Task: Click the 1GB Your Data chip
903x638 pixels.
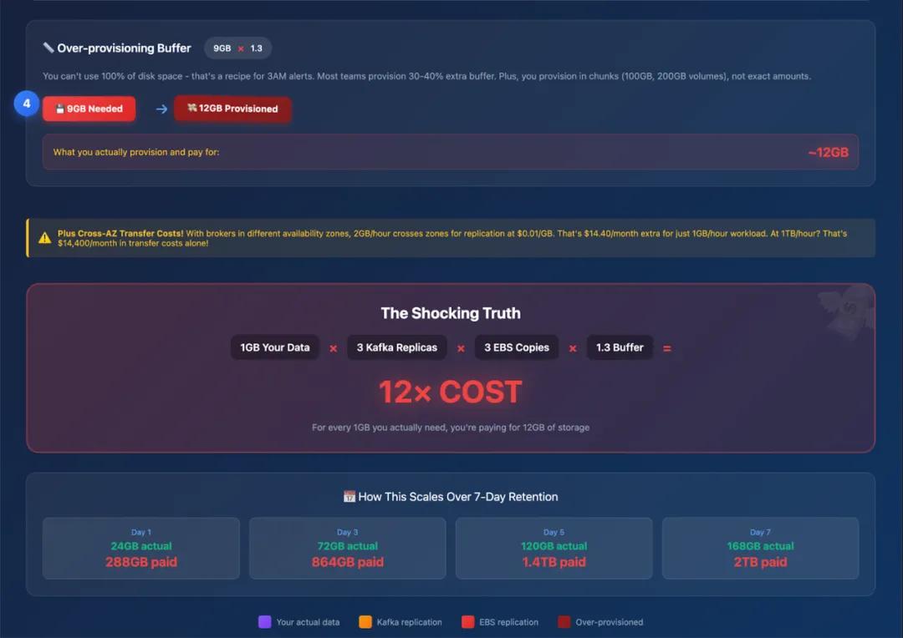Action: click(x=275, y=347)
